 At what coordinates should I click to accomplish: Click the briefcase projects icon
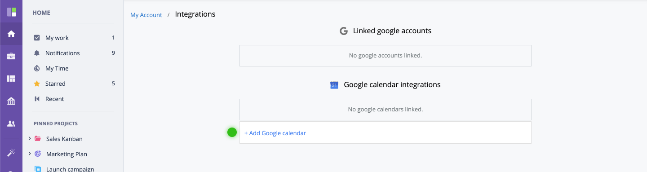coord(11,56)
